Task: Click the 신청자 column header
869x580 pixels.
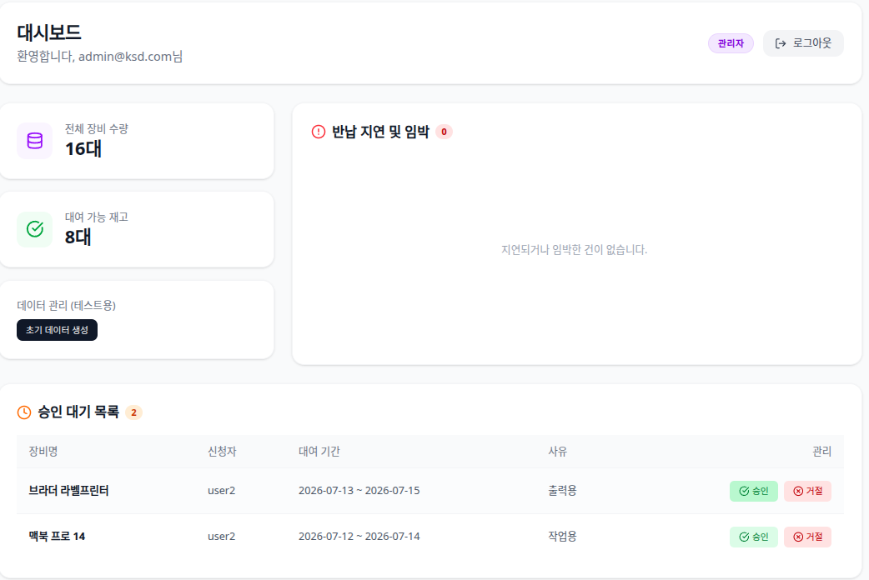Action: tap(222, 452)
